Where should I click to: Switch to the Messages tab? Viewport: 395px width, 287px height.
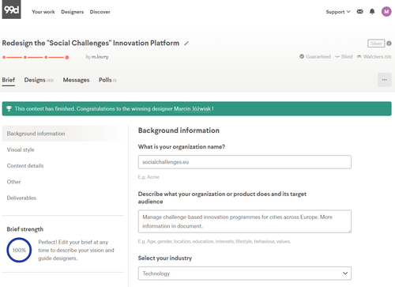click(x=76, y=80)
